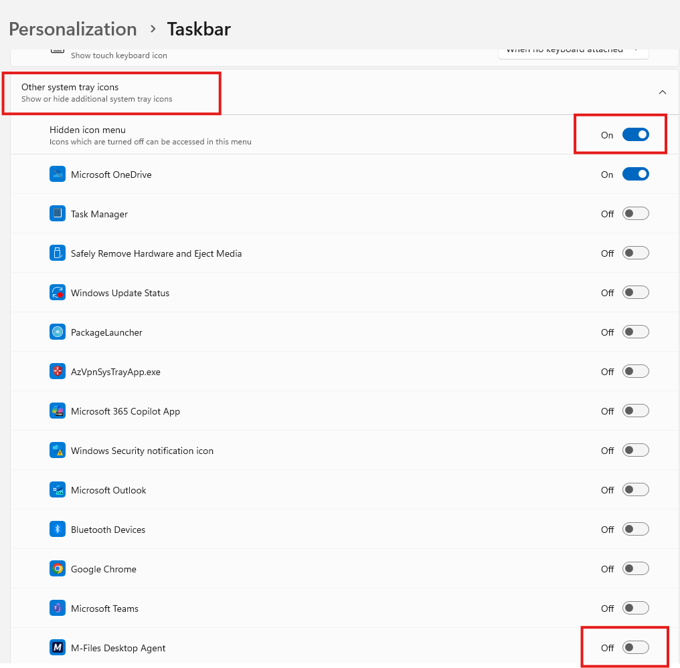This screenshot has width=680, height=668.
Task: Enable the Microsoft Outlook tray toggle
Action: pos(635,489)
